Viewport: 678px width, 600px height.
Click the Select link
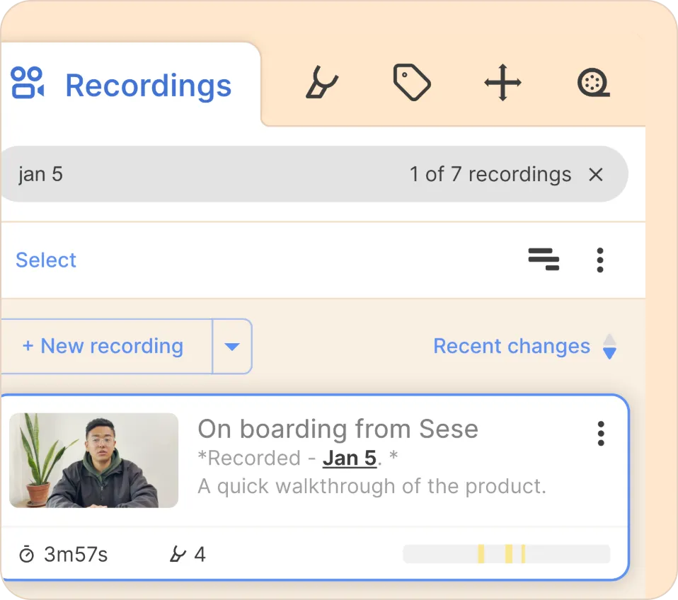click(46, 260)
